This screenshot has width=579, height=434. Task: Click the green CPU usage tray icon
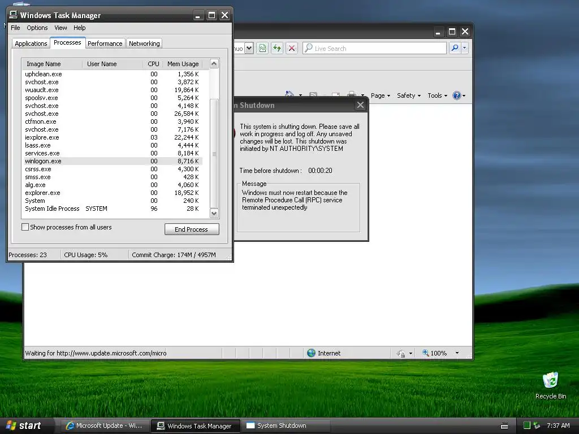(527, 426)
